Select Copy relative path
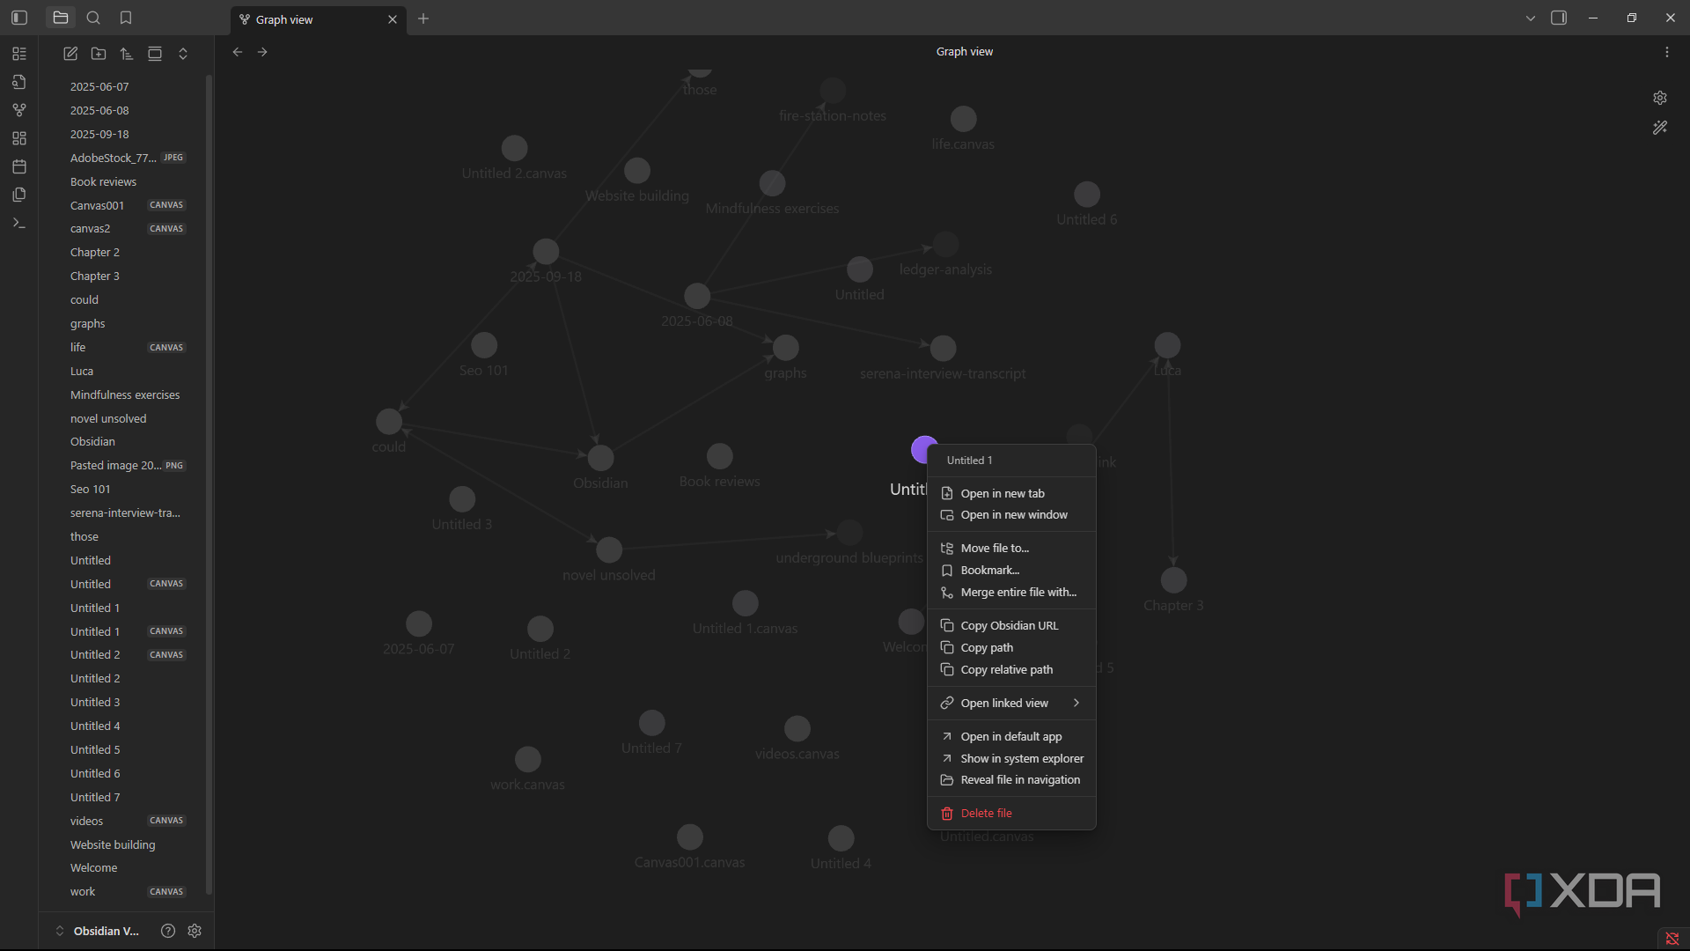Screen dimensions: 1690x951 (1011, 669)
